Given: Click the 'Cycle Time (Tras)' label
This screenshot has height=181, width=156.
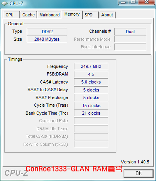Looking at the screenshot, I should (51, 105).
